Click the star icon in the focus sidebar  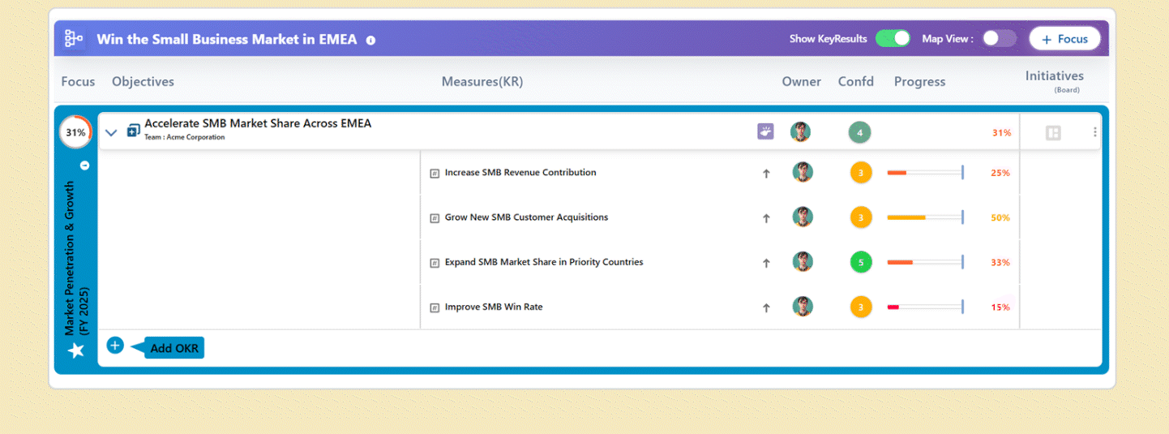[x=75, y=350]
